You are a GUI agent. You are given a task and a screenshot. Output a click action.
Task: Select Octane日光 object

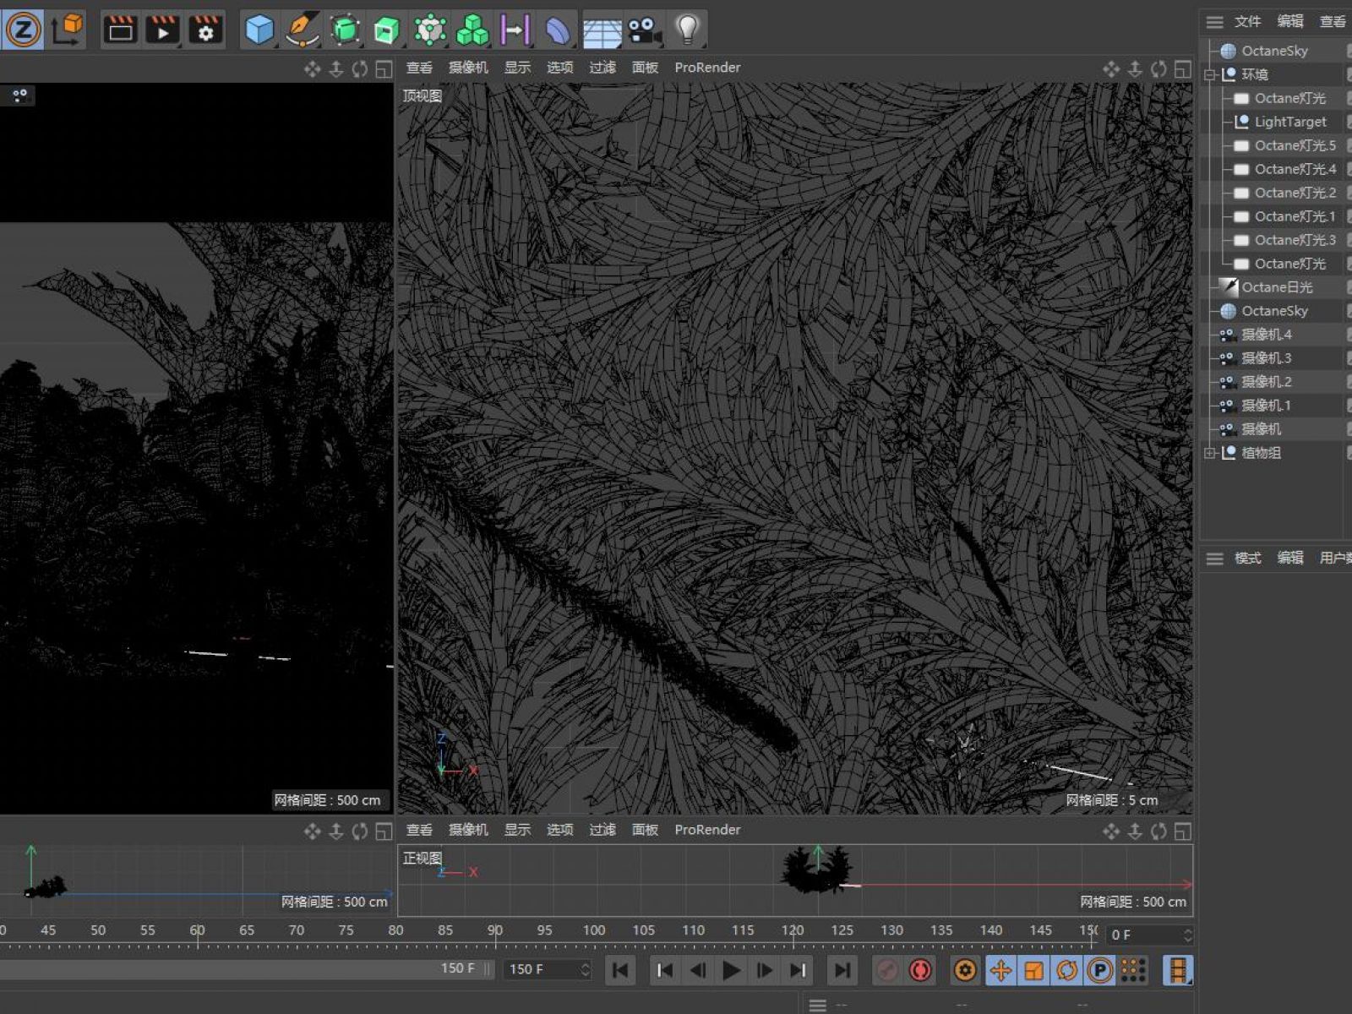(x=1277, y=287)
